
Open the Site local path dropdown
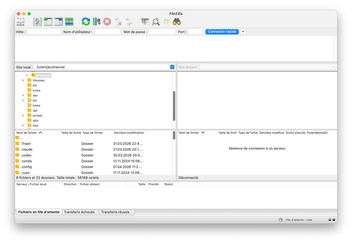(172, 67)
